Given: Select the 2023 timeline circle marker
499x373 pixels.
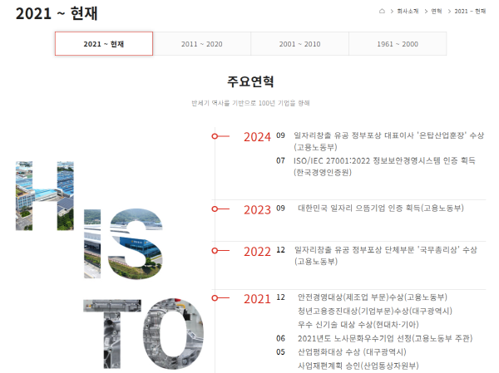Looking at the screenshot, I should 215,209.
